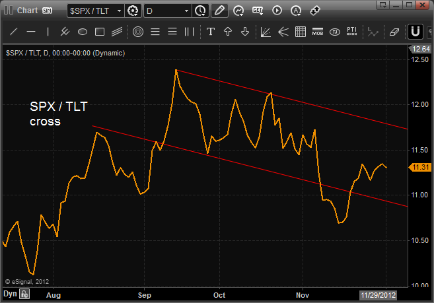Screen dimensions: 434x303
Task: Click the Nov label on time axis
Action: click(x=303, y=295)
